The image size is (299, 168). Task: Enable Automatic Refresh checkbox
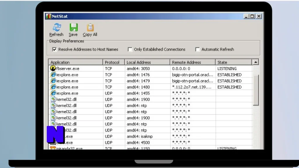coord(198,49)
